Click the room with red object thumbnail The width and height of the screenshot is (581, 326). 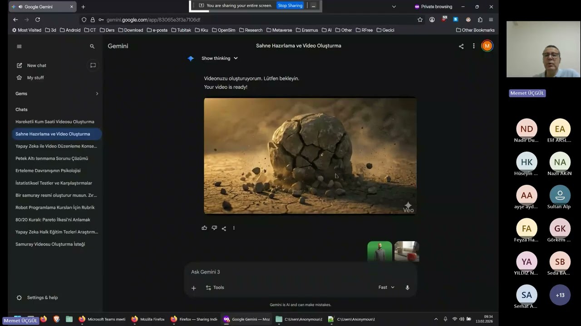pos(407,251)
